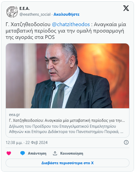Click the E.E.A. account name
This screenshot has width=135, height=173.
[x=24, y=9]
